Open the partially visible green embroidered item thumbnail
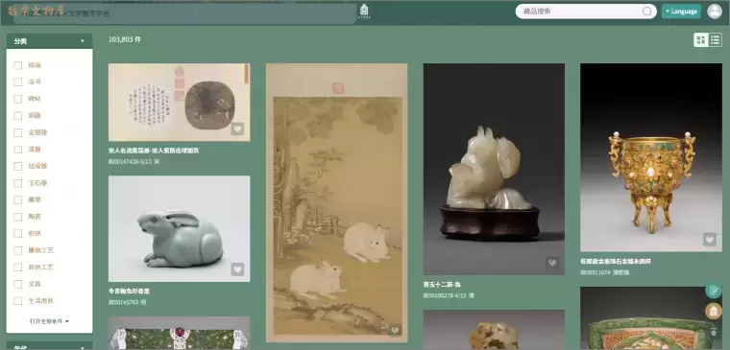This screenshot has height=350, width=730. coord(179,334)
